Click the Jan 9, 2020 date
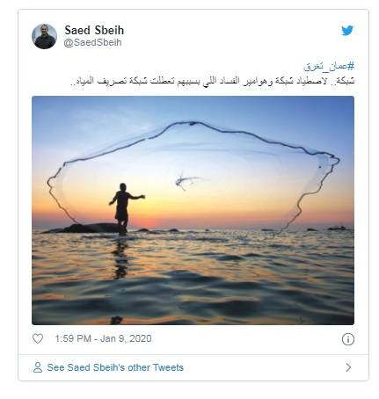The height and width of the screenshot is (399, 379). coord(126,338)
